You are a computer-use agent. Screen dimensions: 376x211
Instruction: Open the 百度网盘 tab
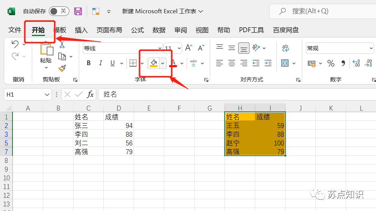tap(286, 30)
